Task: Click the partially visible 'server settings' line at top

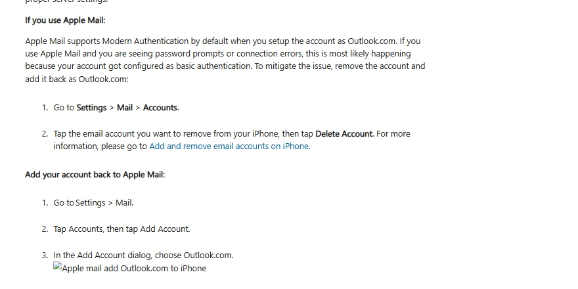Action: [66, 1]
